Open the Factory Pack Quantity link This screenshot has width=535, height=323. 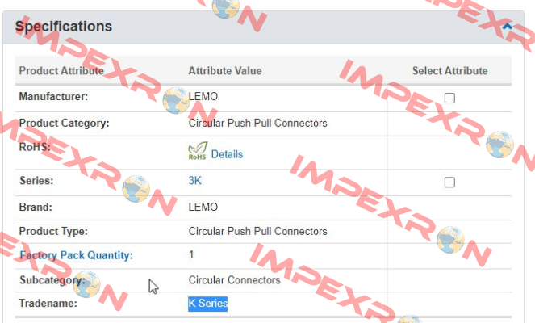76,255
